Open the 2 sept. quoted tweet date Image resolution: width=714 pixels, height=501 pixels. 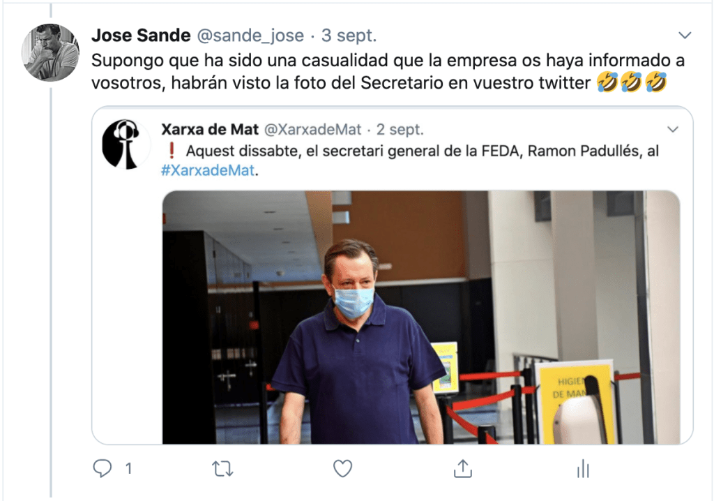(400, 130)
